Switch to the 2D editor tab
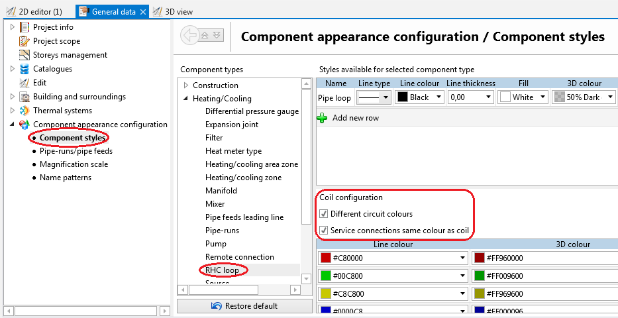618x318 pixels. coord(40,11)
